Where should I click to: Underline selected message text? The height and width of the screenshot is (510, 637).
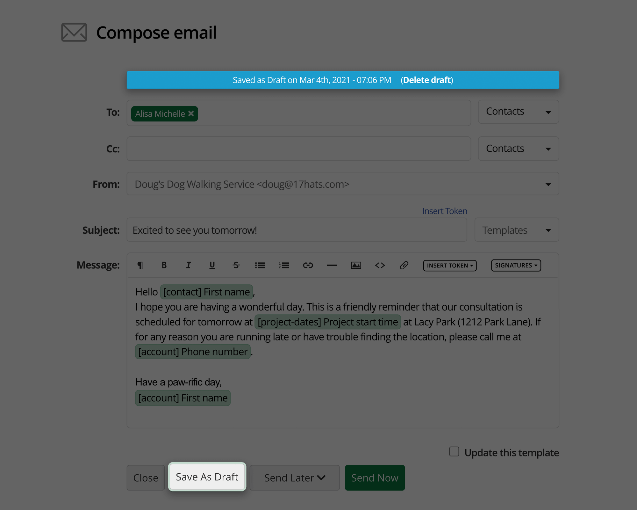coord(211,265)
